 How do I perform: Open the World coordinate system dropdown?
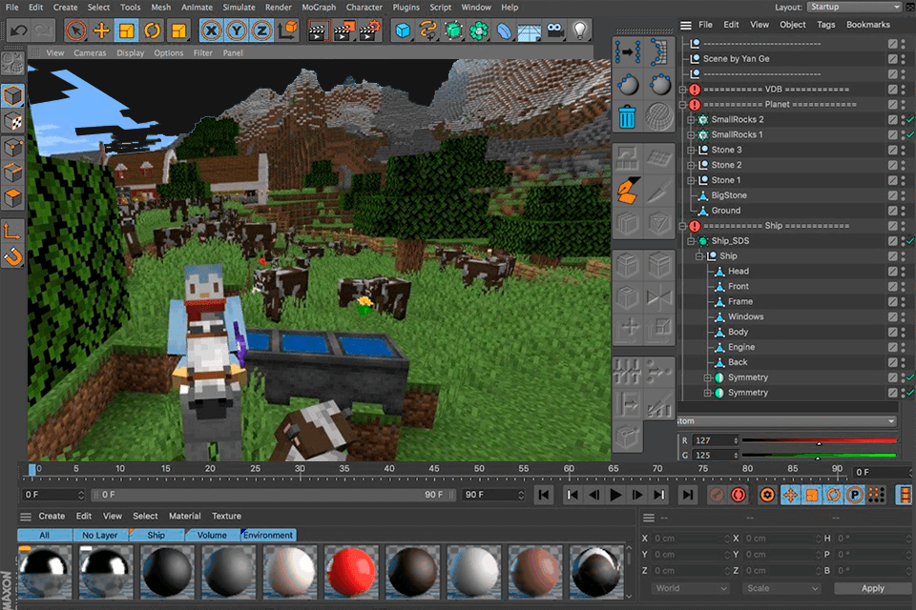coord(689,588)
